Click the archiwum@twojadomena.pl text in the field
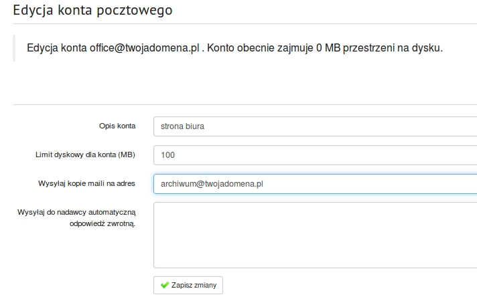477x305 pixels. (212, 184)
